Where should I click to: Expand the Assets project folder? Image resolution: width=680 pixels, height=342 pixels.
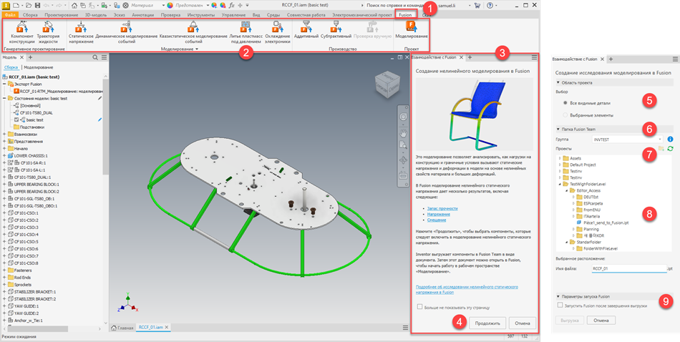pyautogui.click(x=560, y=158)
